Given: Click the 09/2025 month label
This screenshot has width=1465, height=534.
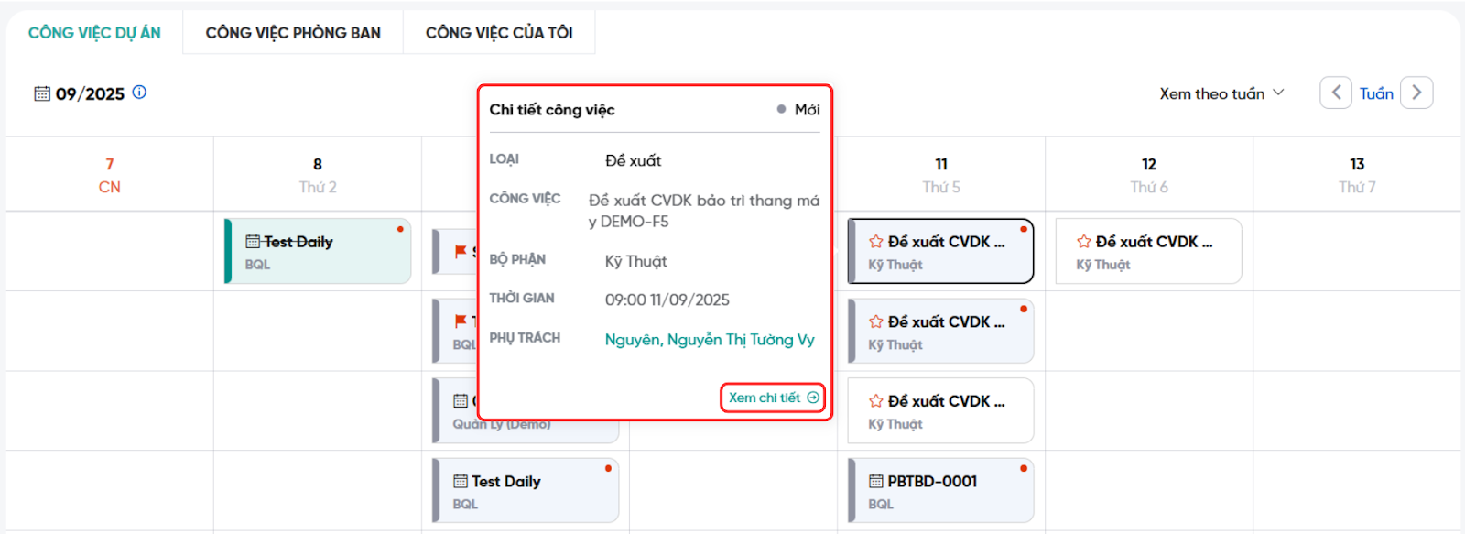Looking at the screenshot, I should [x=90, y=93].
